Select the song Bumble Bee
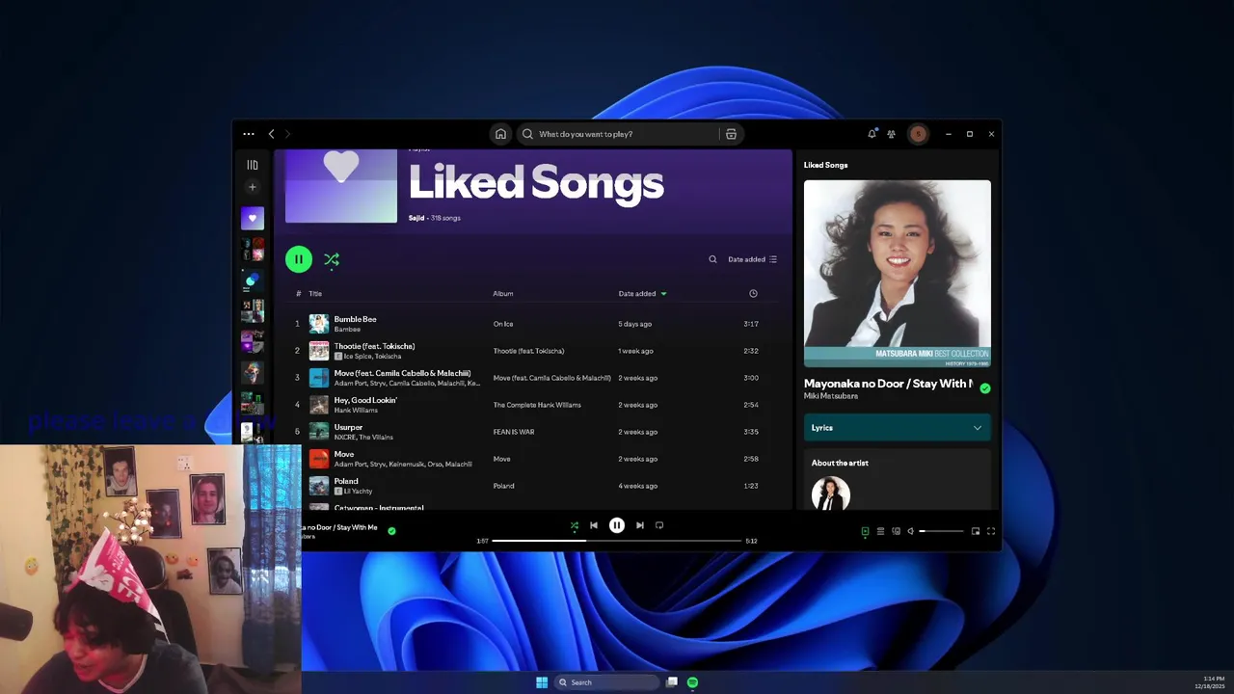The height and width of the screenshot is (694, 1234). 355,319
